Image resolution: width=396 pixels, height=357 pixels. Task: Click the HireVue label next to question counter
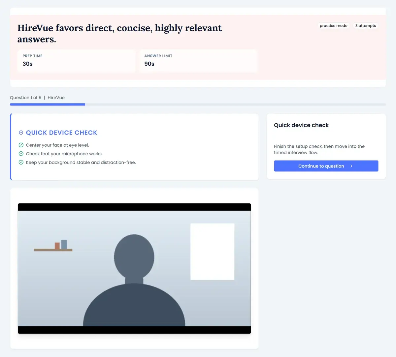tap(56, 98)
